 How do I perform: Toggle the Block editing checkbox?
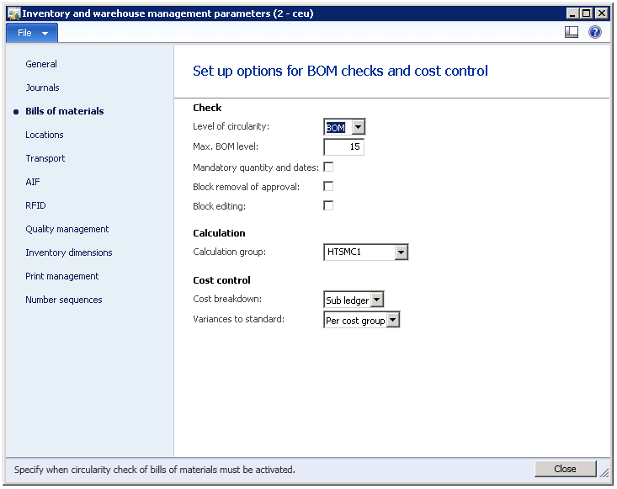pos(328,205)
